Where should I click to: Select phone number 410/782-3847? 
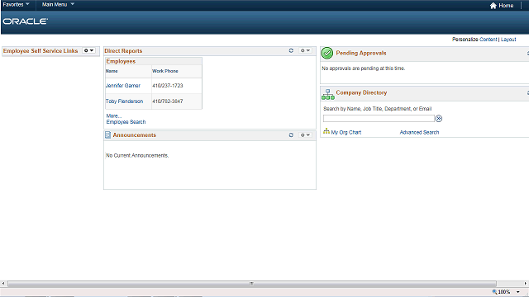click(x=167, y=101)
